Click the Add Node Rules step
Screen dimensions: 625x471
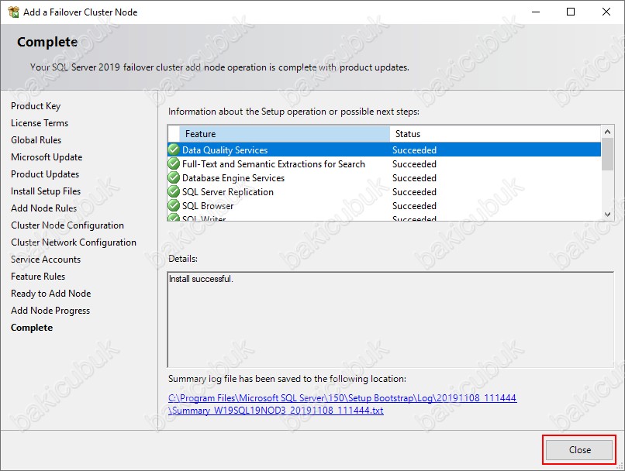[x=44, y=208]
